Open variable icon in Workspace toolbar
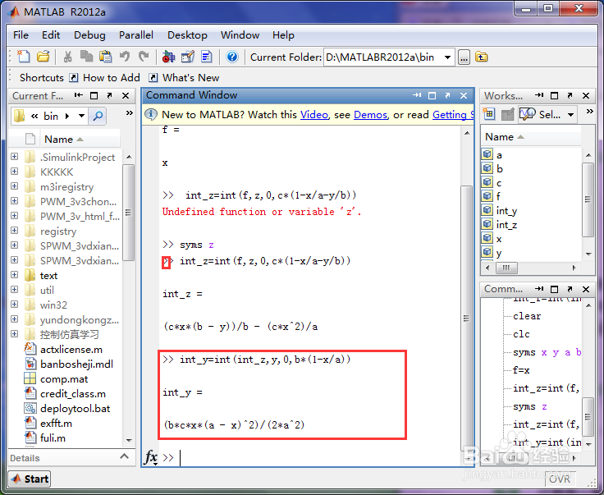The width and height of the screenshot is (604, 495). [x=508, y=114]
